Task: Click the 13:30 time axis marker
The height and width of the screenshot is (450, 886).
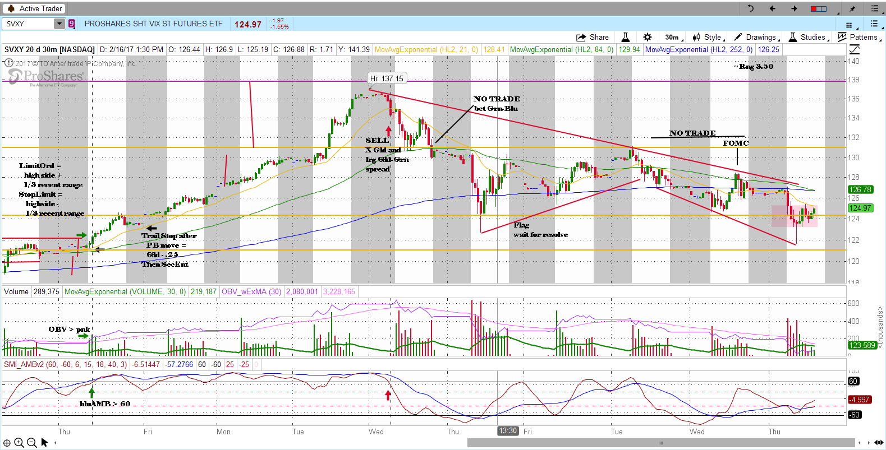Action: tap(508, 431)
